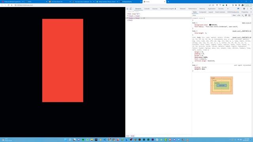Toggle the .cls class editor button
The height and width of the screenshot is (142, 253).
pos(239,15)
